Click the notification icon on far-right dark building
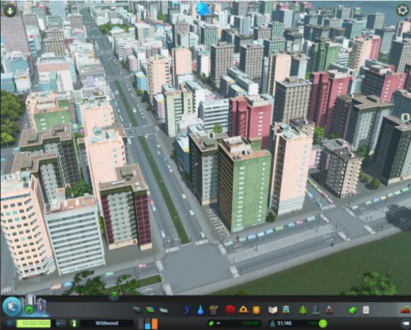The image size is (411, 330). 405,117
